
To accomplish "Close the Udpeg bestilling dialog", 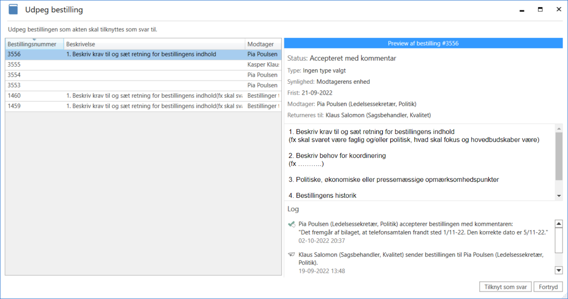I will 559,9.
